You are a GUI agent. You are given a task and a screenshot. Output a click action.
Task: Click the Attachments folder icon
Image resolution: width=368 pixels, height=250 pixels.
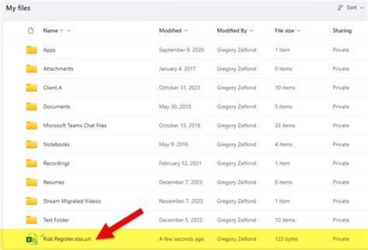point(32,69)
